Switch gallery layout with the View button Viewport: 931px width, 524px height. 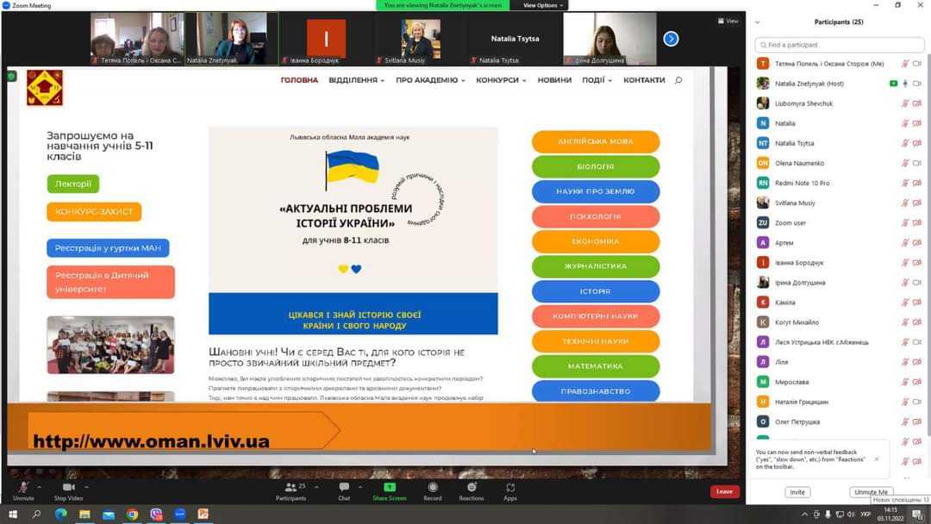click(x=728, y=21)
